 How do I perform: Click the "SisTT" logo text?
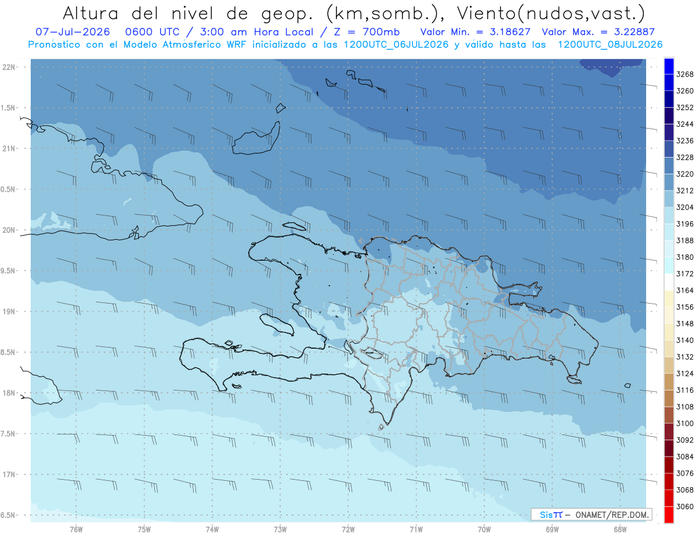pos(551,514)
